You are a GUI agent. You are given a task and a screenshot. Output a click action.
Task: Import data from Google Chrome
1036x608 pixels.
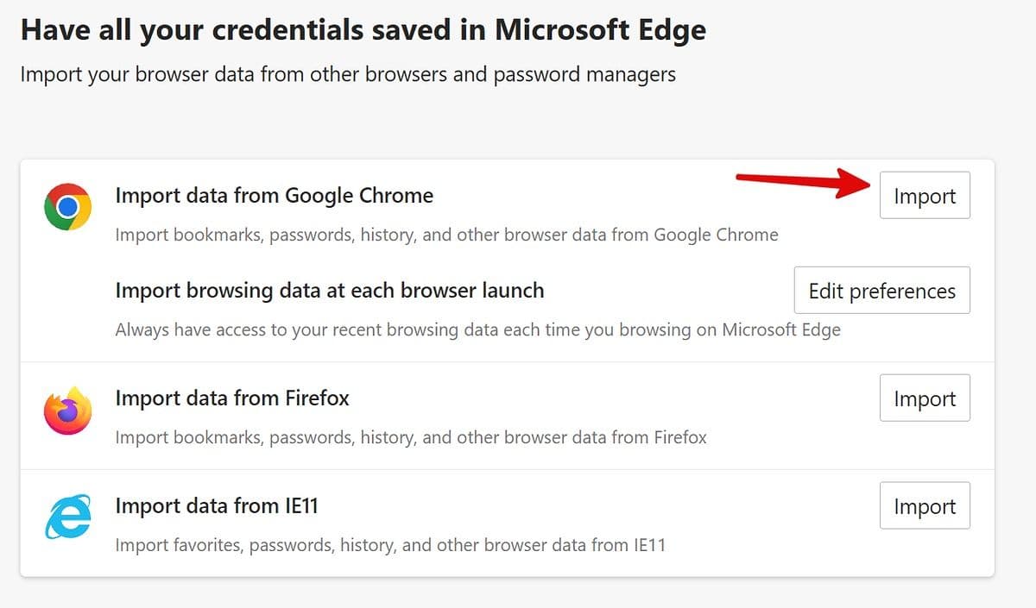(x=925, y=196)
